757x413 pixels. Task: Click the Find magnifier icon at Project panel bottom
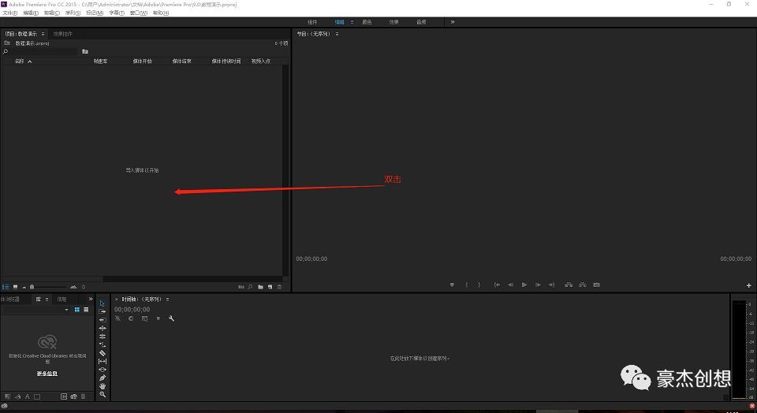click(x=250, y=287)
